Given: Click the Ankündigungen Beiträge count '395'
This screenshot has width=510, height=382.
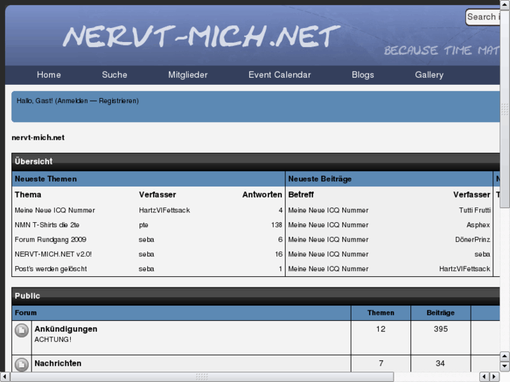Looking at the screenshot, I should (441, 329).
